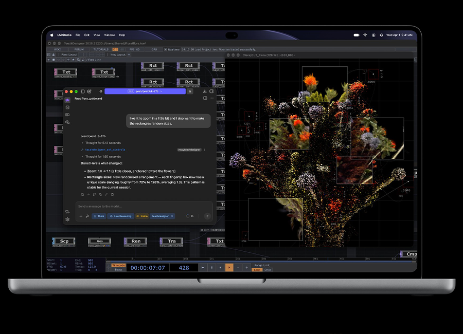Image resolution: width=463 pixels, height=334 pixels.
Task: Click the message input field
Action: coord(144,207)
